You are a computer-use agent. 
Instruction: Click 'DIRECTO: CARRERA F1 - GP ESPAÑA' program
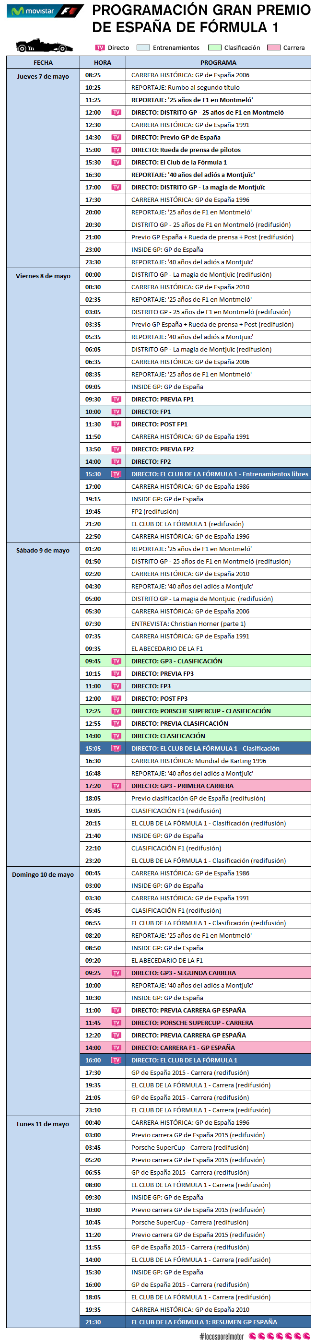point(183,1049)
